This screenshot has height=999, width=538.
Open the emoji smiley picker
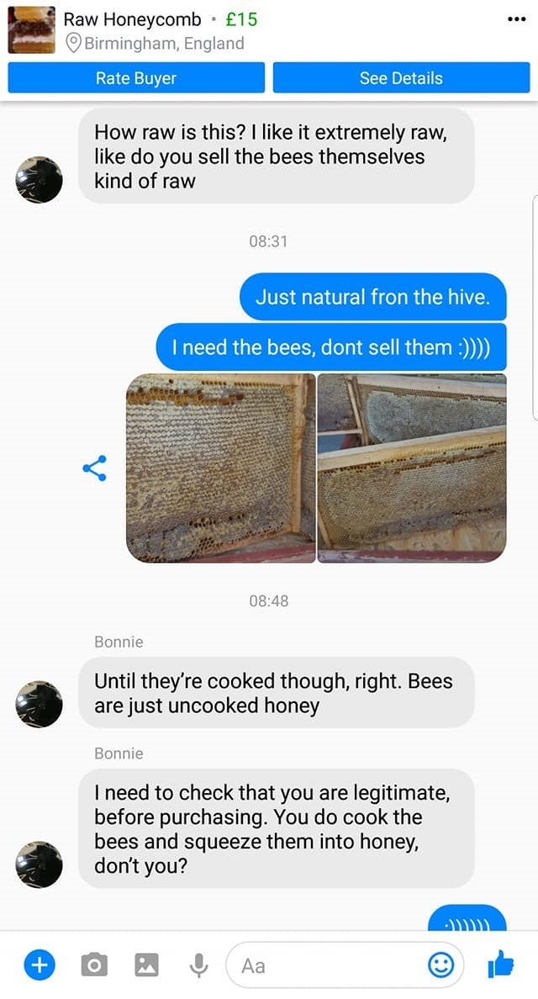[x=440, y=965]
